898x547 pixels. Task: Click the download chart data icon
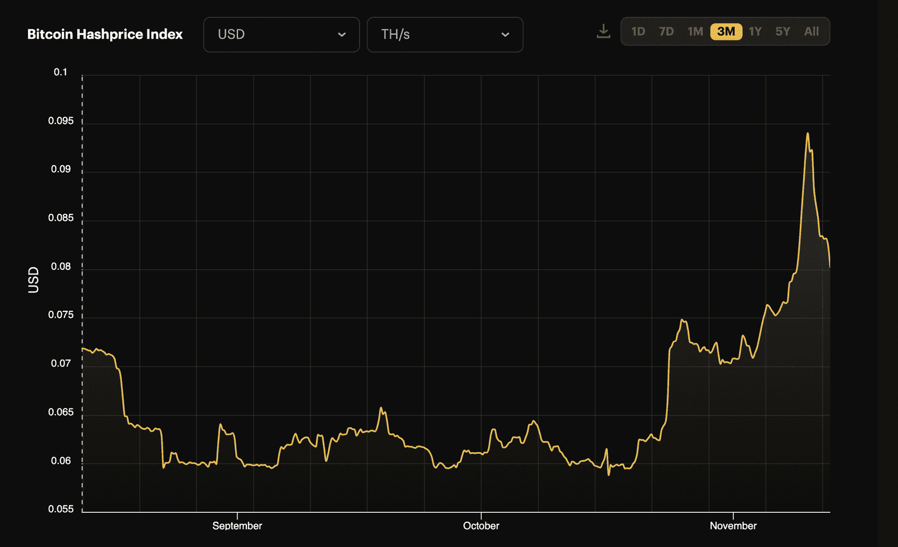[x=603, y=31]
